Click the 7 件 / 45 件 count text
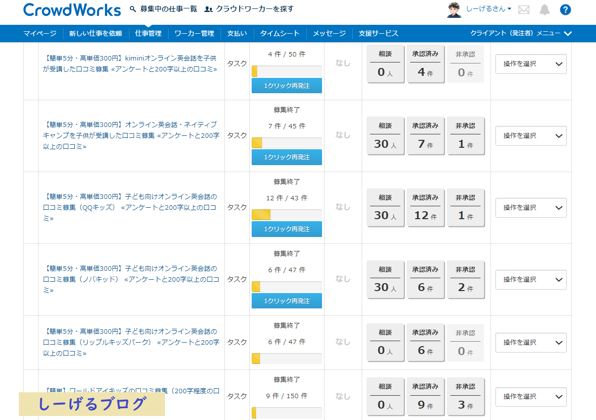Image resolution: width=596 pixels, height=420 pixels. pos(287,126)
